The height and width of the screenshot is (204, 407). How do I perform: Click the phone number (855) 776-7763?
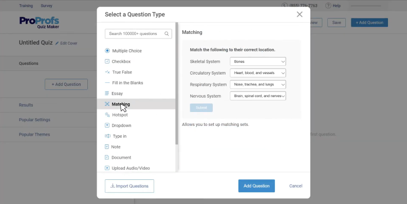(x=303, y=6)
